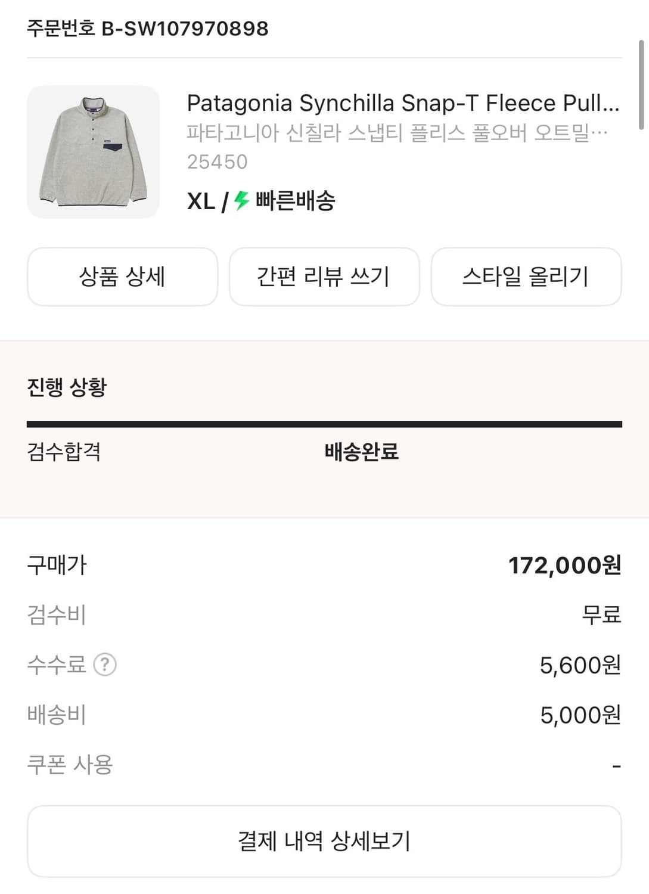The image size is (649, 894).
Task: Click the black progress status bar
Action: coord(324,424)
